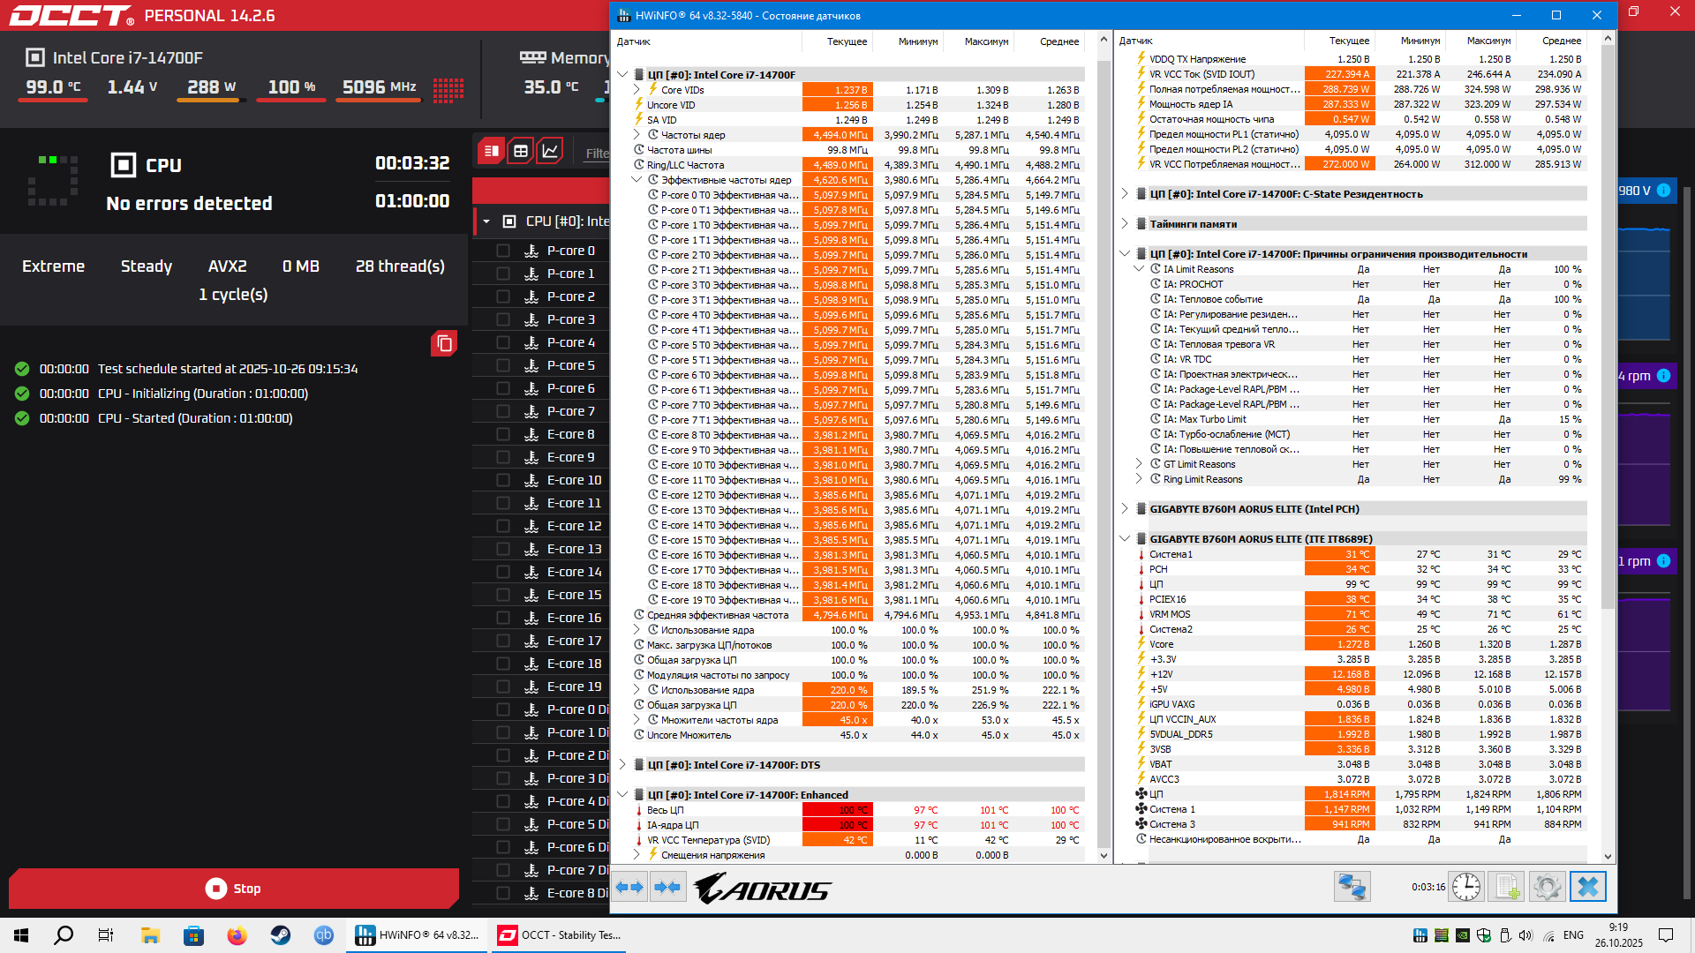Switch OCCT monitoring to graph view icon
The image size is (1695, 953).
point(550,151)
